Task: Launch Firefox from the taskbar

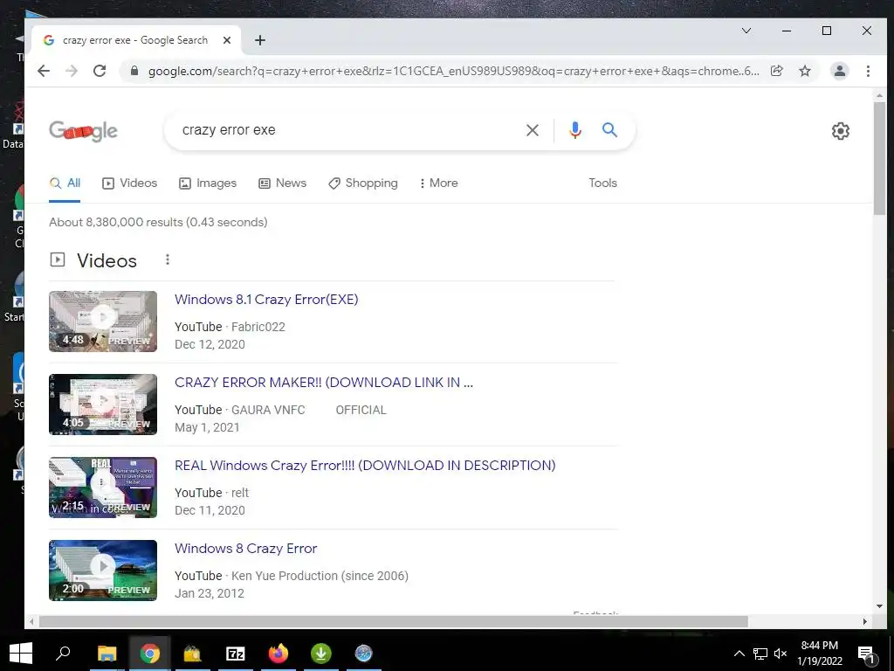Action: point(279,654)
